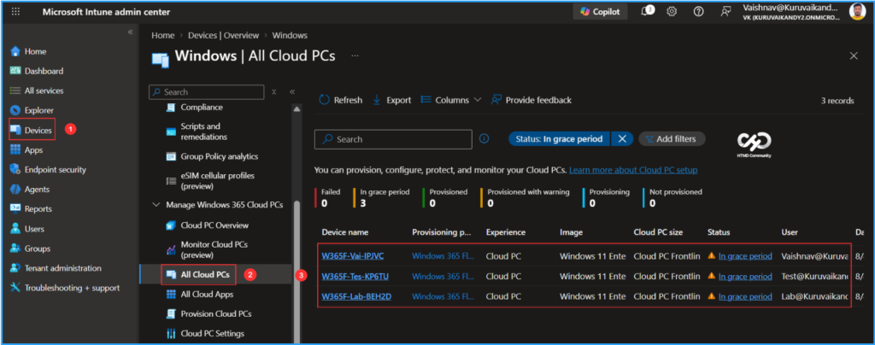Open the notifications bell icon

[647, 11]
